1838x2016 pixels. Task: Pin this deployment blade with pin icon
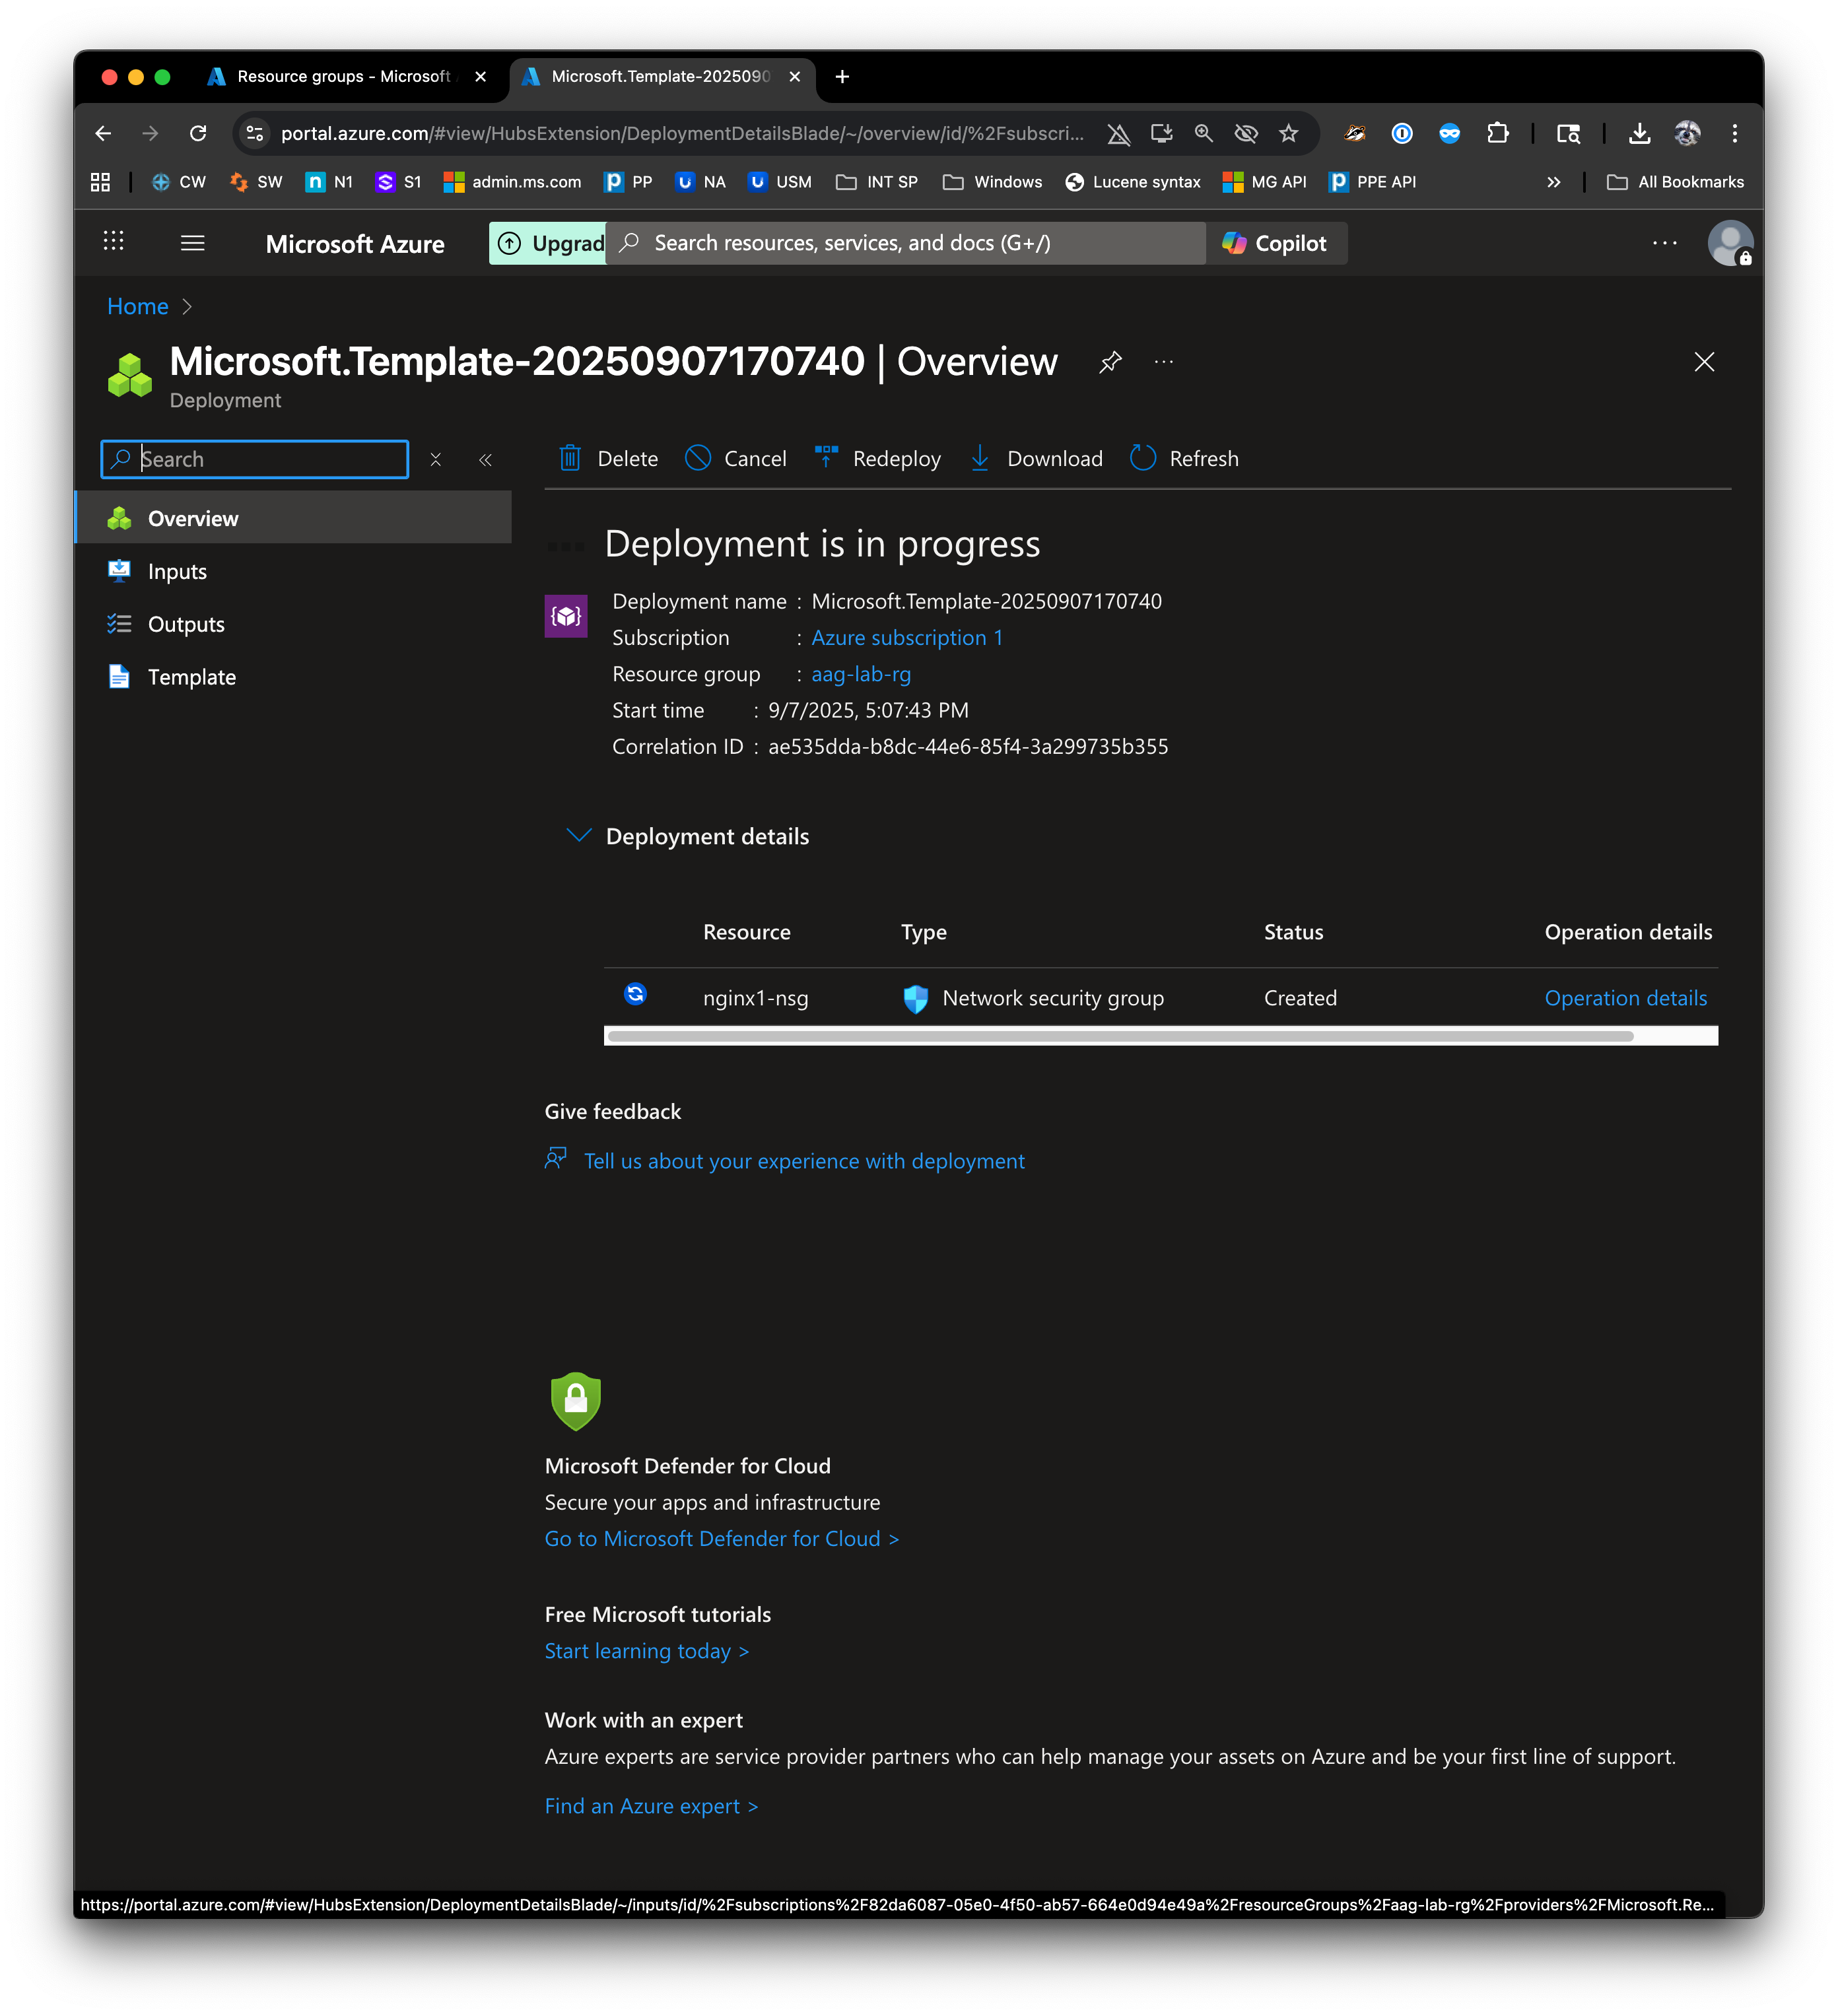1110,362
